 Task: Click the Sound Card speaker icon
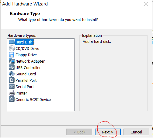12,74
